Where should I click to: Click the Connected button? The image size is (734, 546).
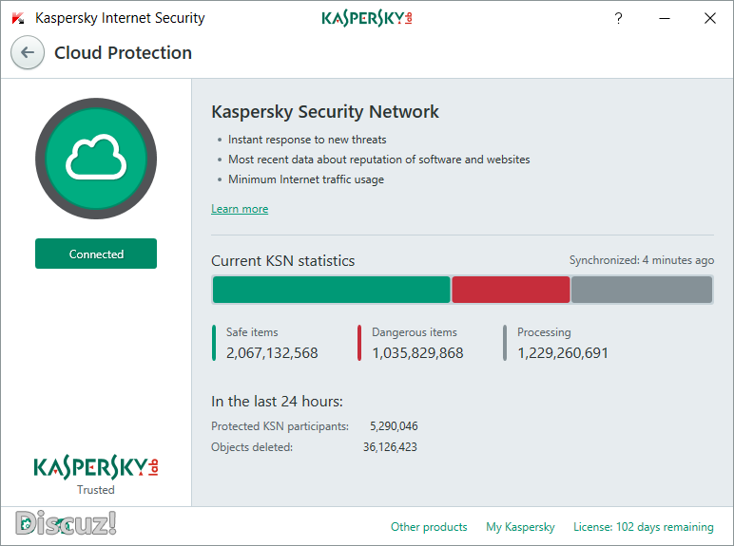tap(96, 254)
